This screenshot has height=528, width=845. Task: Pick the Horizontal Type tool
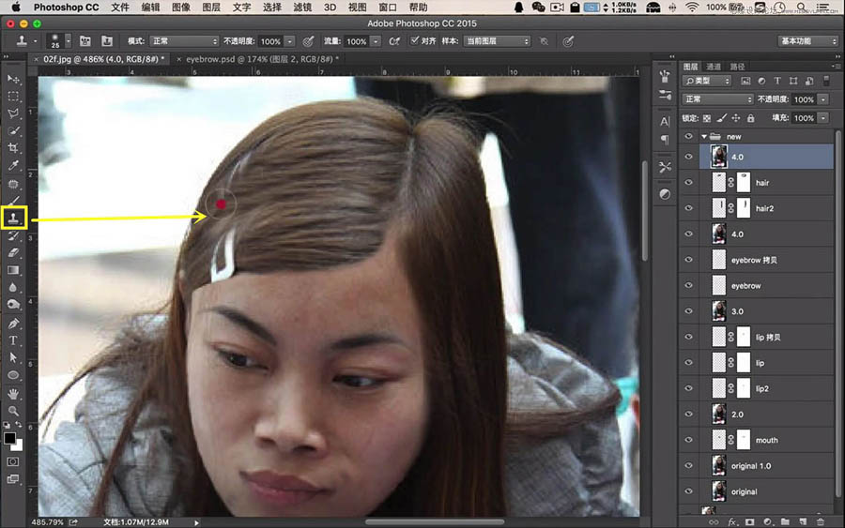click(13, 340)
